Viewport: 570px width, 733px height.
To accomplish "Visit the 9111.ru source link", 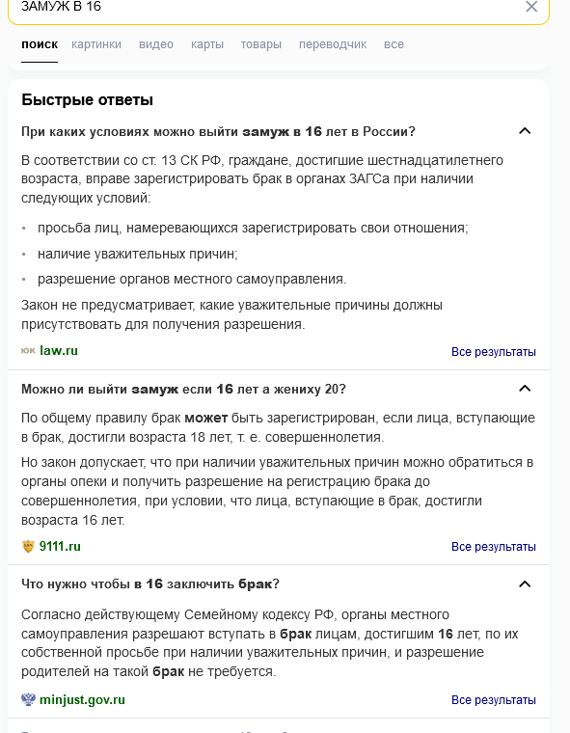I will point(60,546).
